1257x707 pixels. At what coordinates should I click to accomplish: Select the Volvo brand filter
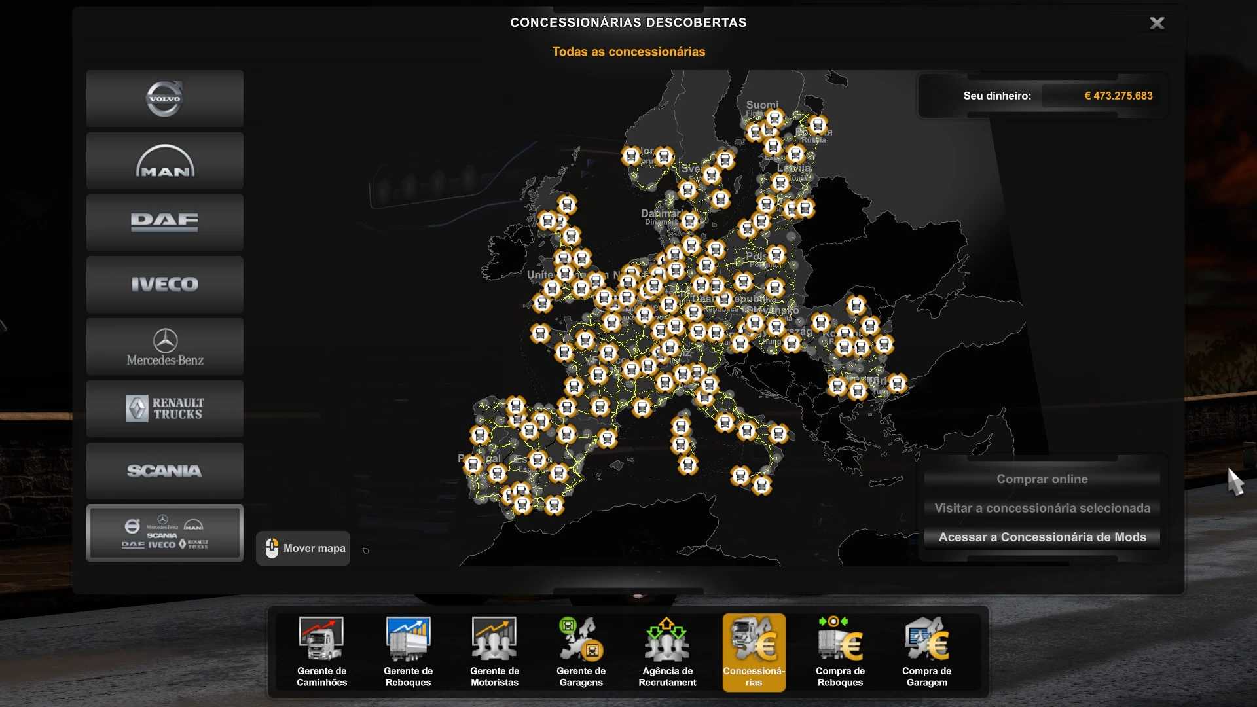164,99
